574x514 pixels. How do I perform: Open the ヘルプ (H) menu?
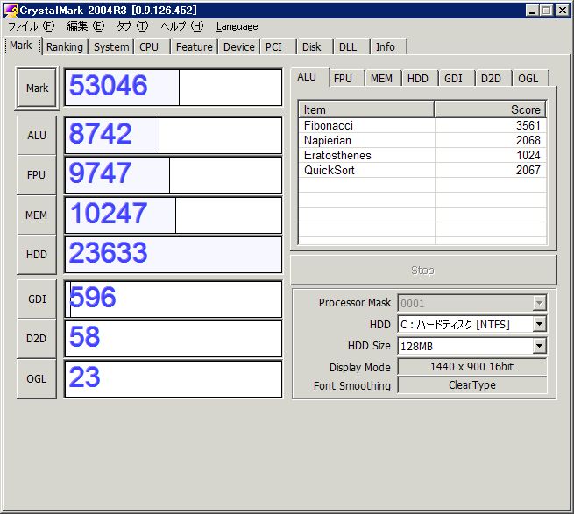(182, 26)
